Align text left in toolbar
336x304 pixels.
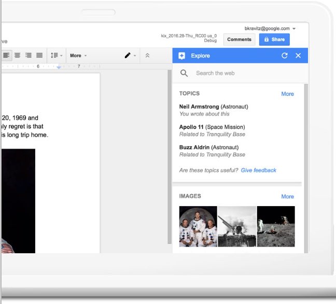click(6, 55)
